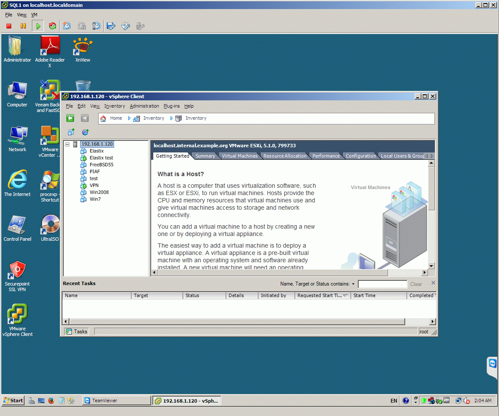Switch to the Performance tab
This screenshot has width=499, height=416.
tap(326, 156)
